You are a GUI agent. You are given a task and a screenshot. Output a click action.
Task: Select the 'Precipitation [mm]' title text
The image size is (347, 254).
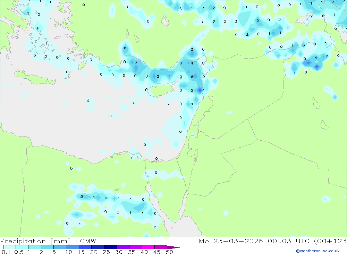click(x=35, y=241)
